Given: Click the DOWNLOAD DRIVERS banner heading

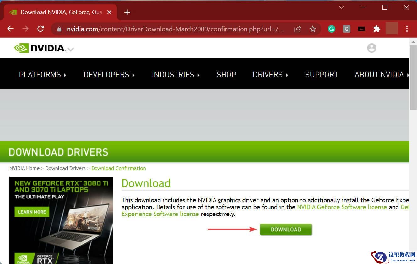Looking at the screenshot, I should (59, 152).
